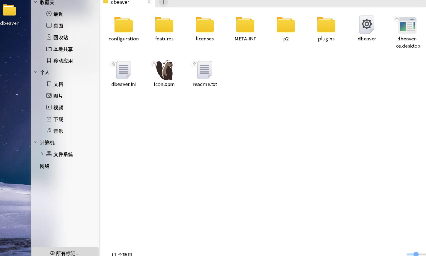Open the licenses folder
This screenshot has height=256, width=426.
205,25
